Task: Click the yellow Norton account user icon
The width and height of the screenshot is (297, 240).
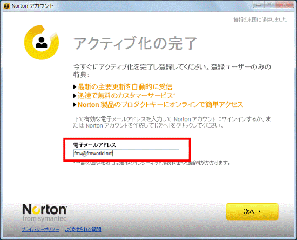Action: click(x=42, y=43)
